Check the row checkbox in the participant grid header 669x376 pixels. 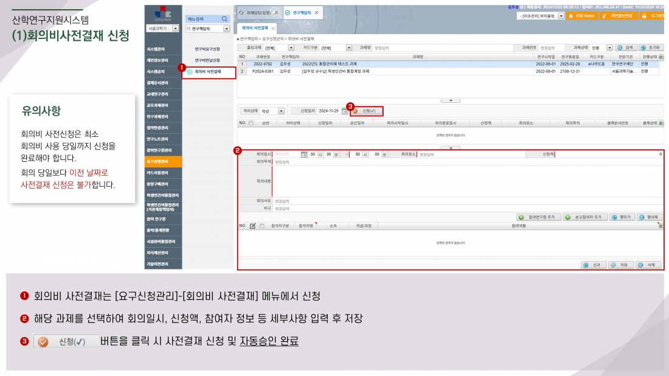click(x=262, y=225)
